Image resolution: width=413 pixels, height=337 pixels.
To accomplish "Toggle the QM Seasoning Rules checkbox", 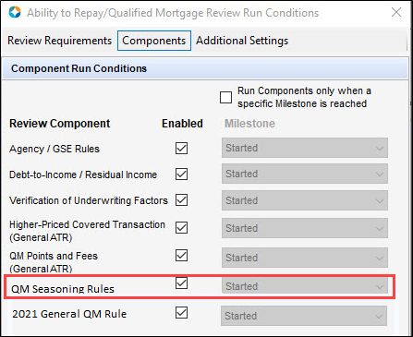I will click(x=181, y=283).
